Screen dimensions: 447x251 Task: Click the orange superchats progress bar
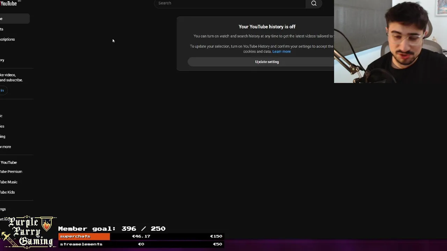pos(84,236)
